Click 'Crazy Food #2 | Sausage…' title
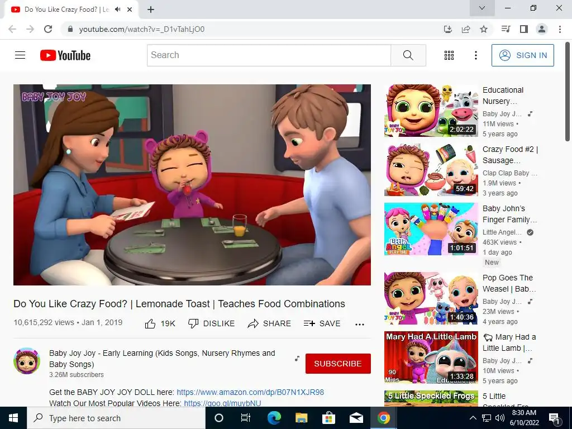572x429 pixels. [x=510, y=155]
